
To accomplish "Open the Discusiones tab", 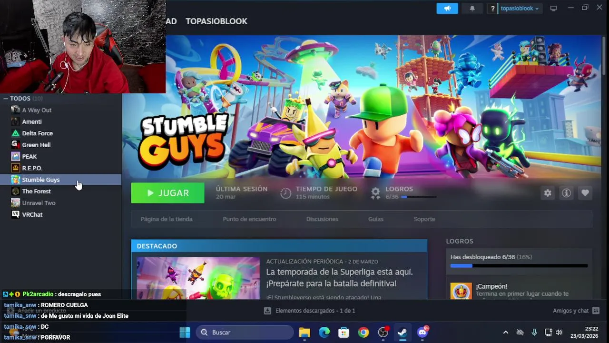I will 322,219.
